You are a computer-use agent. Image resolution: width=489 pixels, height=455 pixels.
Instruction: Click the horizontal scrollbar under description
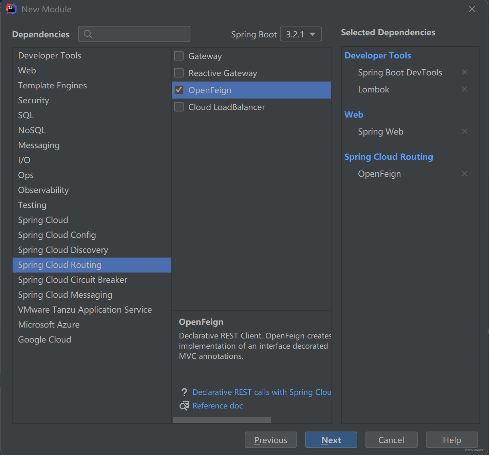(x=222, y=420)
